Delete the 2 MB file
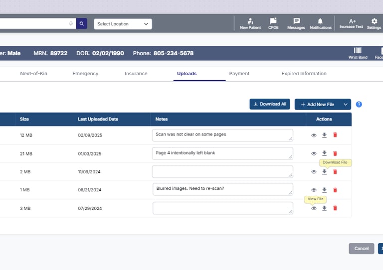 (x=335, y=172)
